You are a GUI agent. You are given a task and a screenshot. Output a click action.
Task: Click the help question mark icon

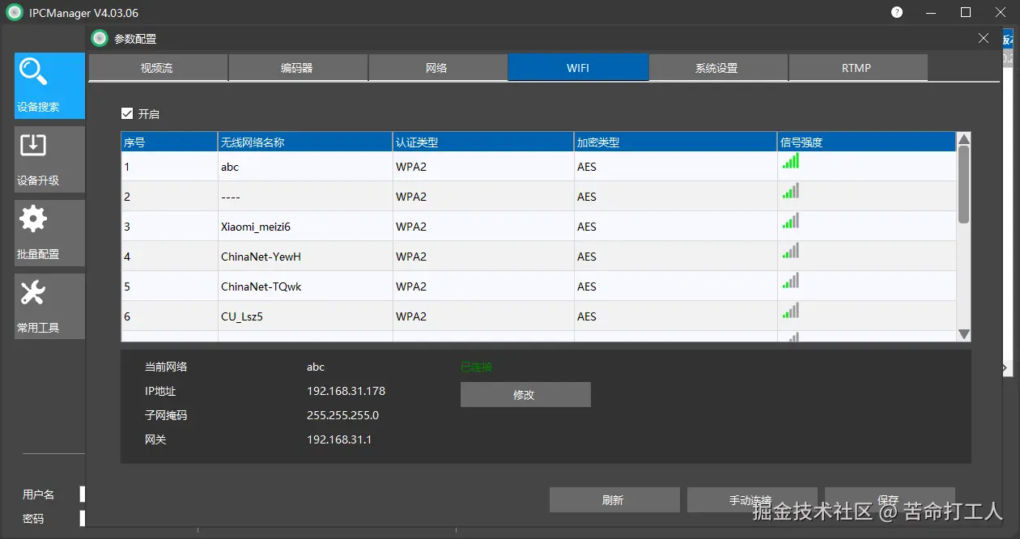[897, 12]
